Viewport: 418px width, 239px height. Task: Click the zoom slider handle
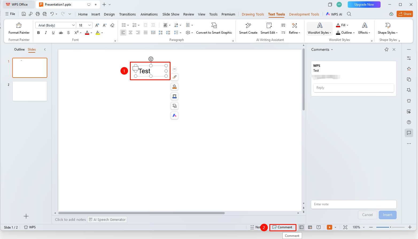pyautogui.click(x=390, y=227)
